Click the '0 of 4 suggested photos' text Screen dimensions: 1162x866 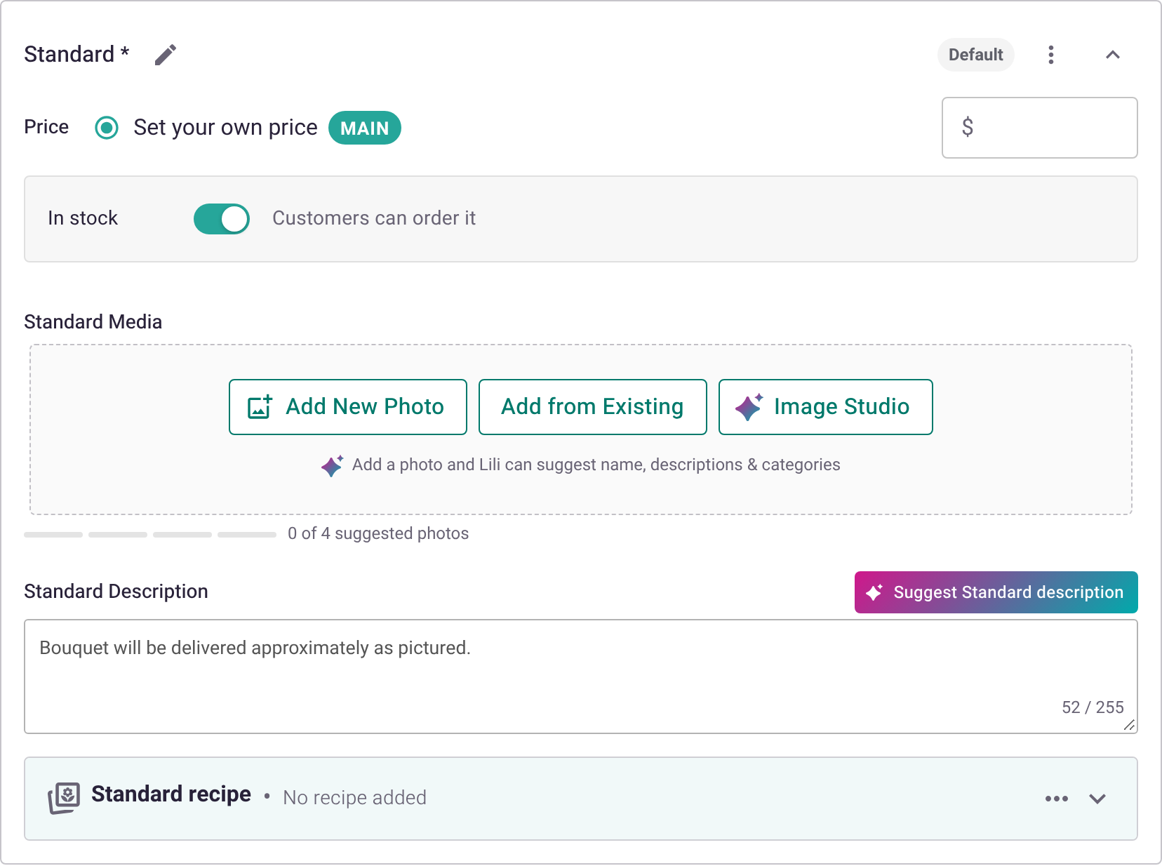point(378,533)
